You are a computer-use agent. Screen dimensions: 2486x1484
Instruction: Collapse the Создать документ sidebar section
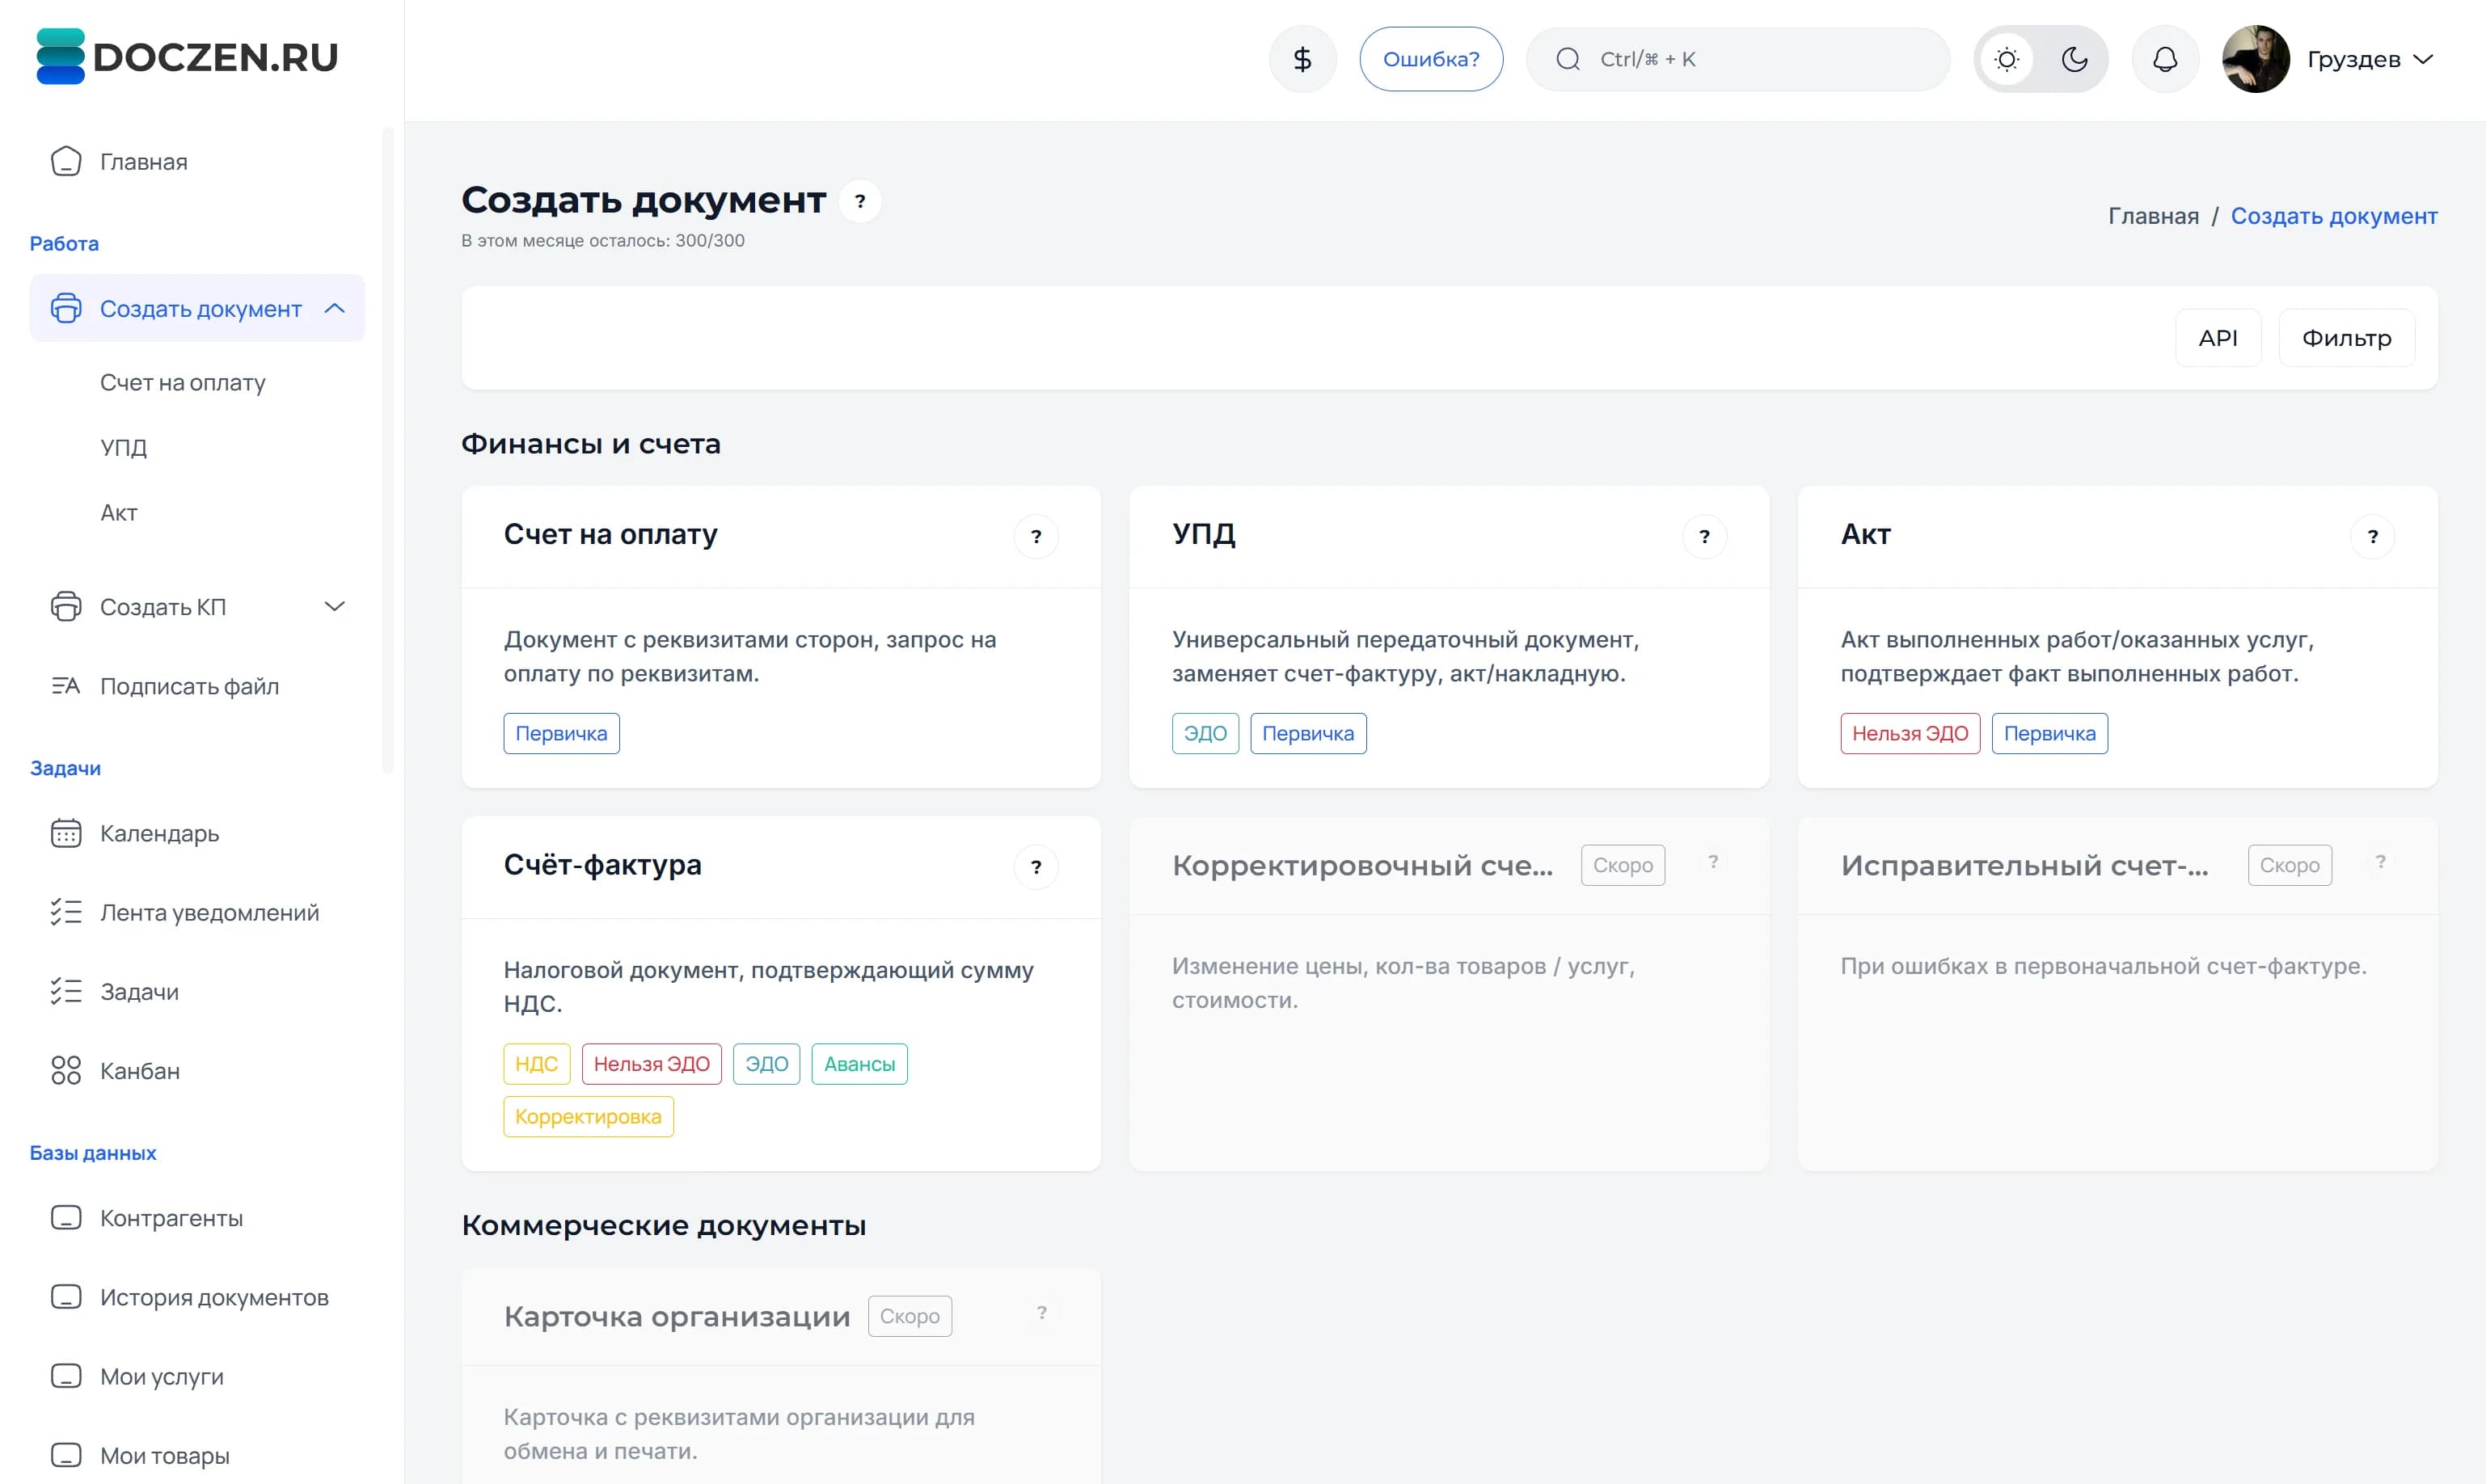click(335, 308)
